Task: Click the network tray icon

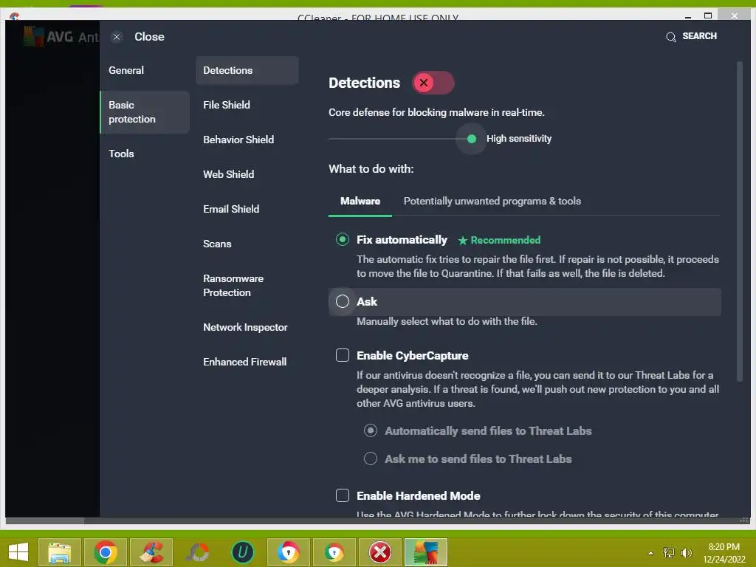Action: 669,553
